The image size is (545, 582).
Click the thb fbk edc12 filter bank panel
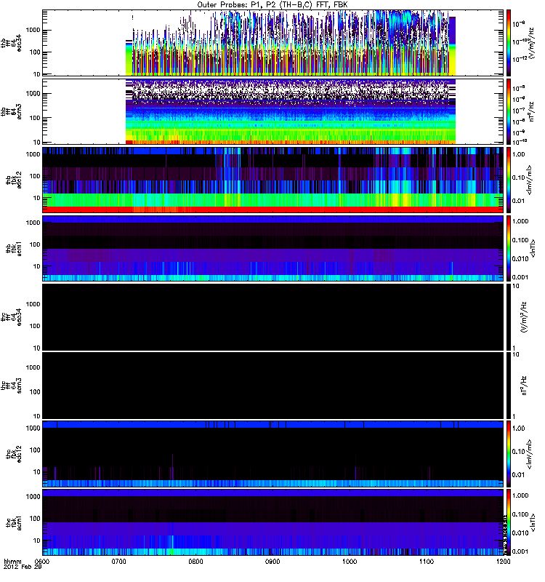(272, 180)
